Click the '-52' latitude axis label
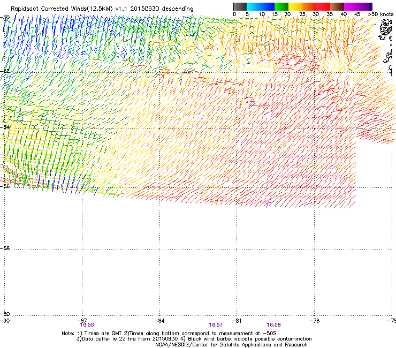Viewport: 396px width, 348px height. [5, 71]
